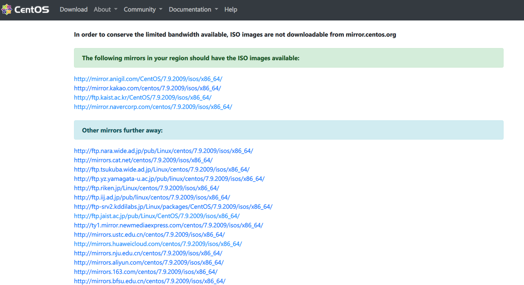Click the bandwidth notice heading text
524x285 pixels.
[235, 34]
